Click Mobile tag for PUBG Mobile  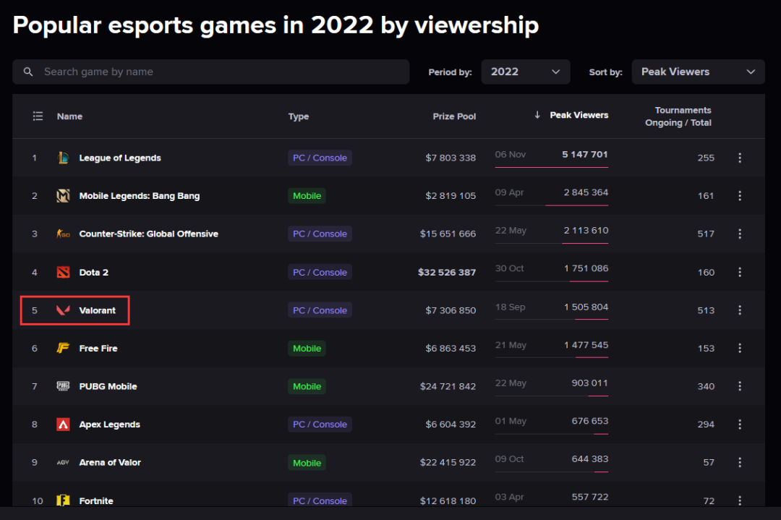point(307,386)
